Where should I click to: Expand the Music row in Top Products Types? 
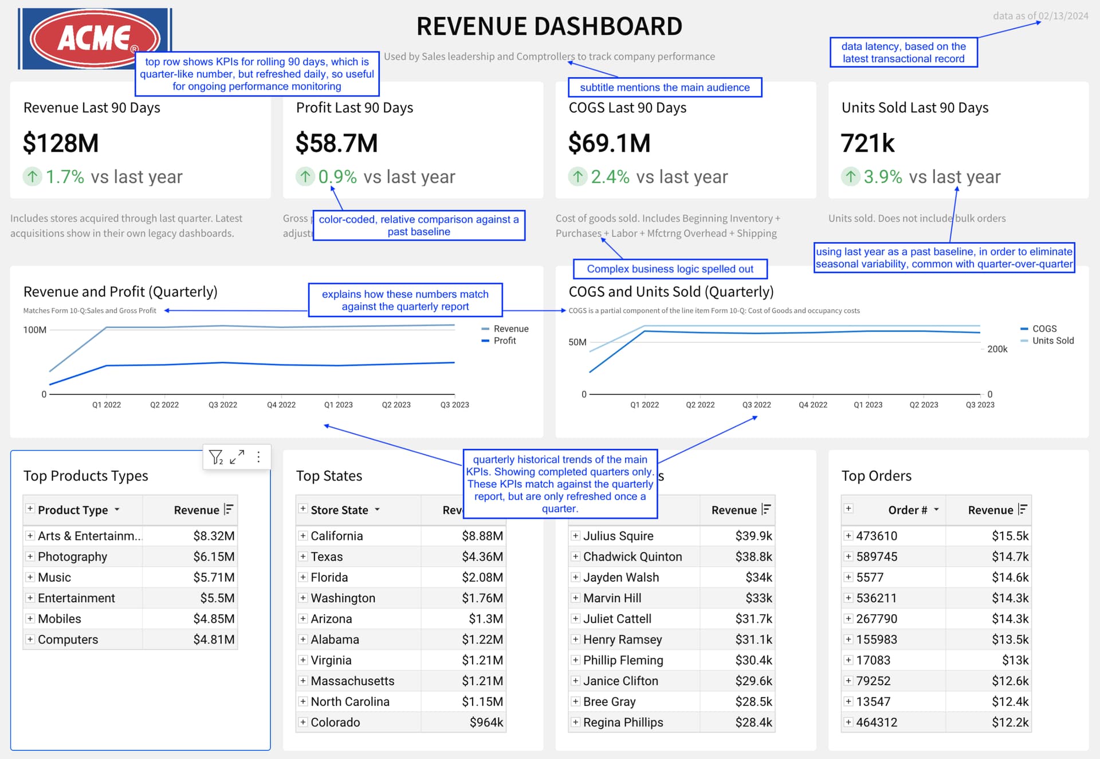(29, 577)
